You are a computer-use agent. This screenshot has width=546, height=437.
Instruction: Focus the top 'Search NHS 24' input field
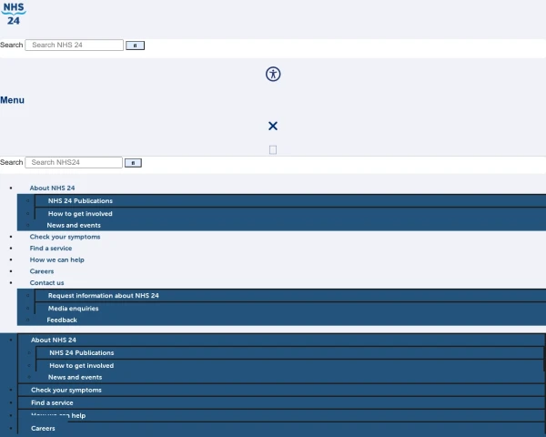(75, 45)
